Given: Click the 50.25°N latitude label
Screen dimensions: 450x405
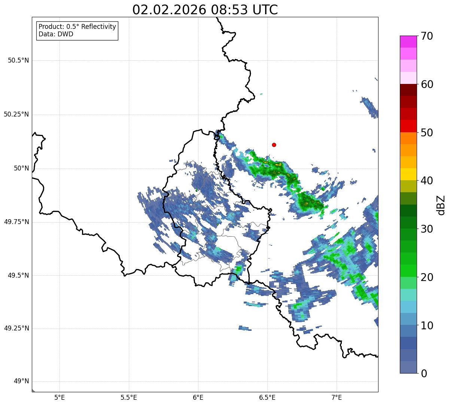Looking at the screenshot, I should point(16,114).
